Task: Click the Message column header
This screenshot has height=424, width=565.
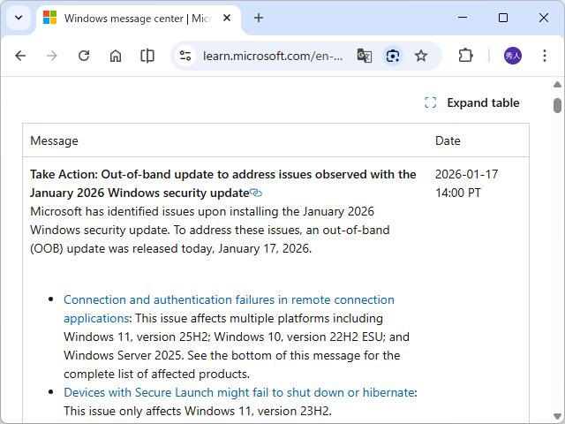Action: tap(54, 140)
